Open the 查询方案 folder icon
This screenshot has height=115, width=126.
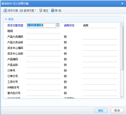coord(21,10)
